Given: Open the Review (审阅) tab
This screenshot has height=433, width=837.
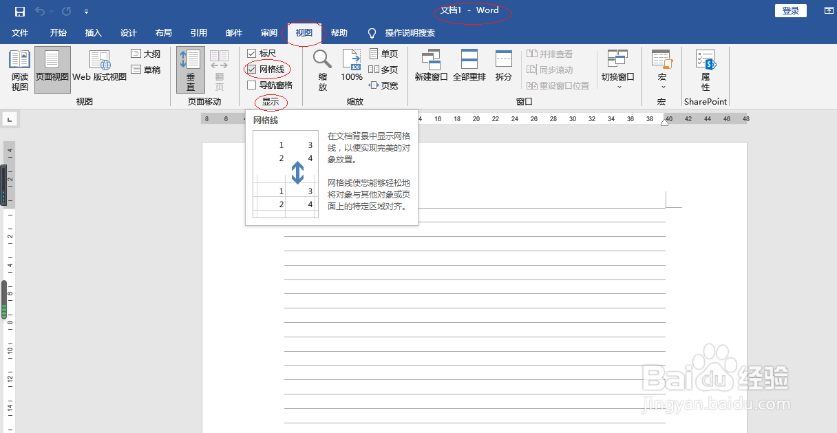Looking at the screenshot, I should coord(269,32).
